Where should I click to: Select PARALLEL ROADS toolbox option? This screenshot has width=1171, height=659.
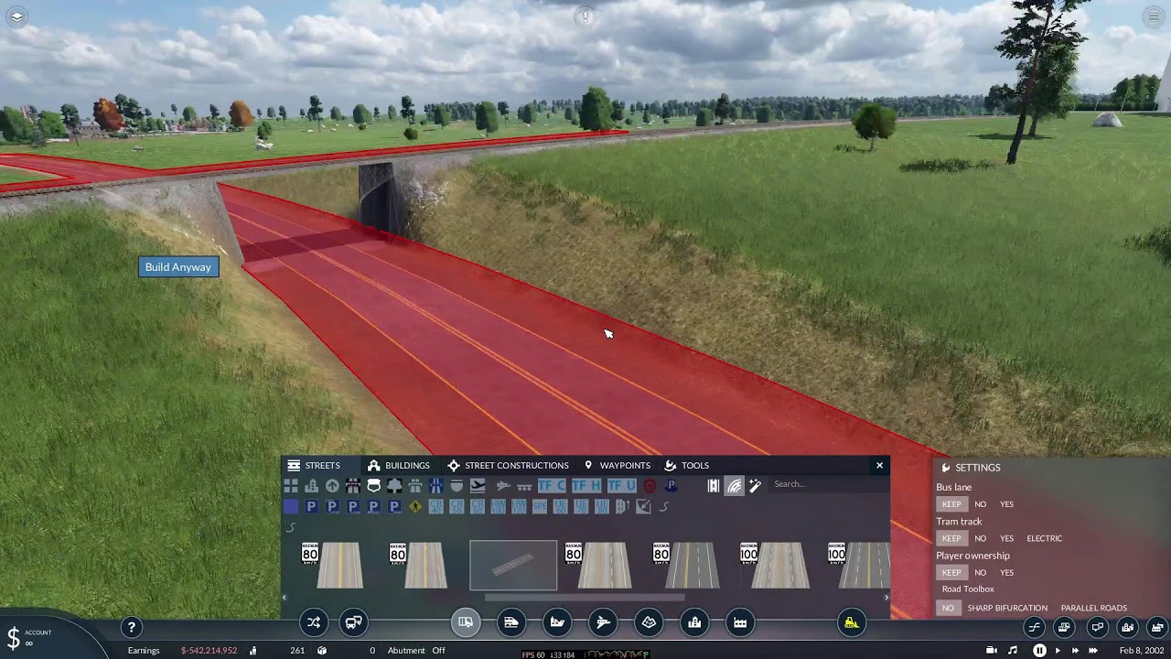click(x=1093, y=608)
